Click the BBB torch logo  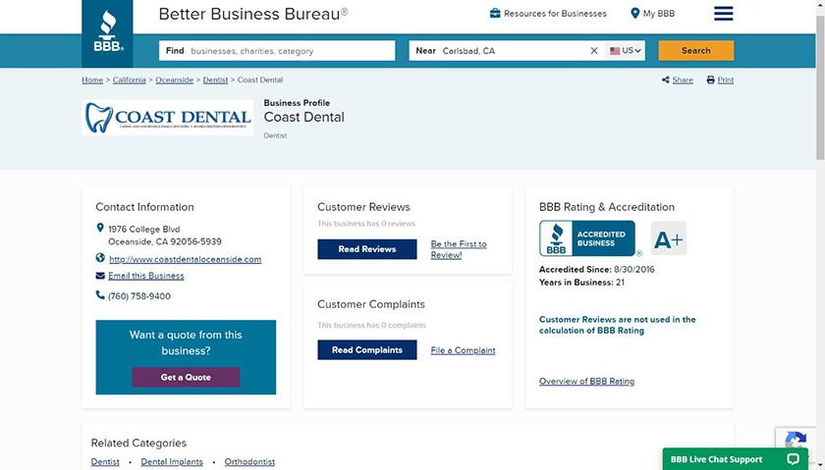[x=107, y=32]
